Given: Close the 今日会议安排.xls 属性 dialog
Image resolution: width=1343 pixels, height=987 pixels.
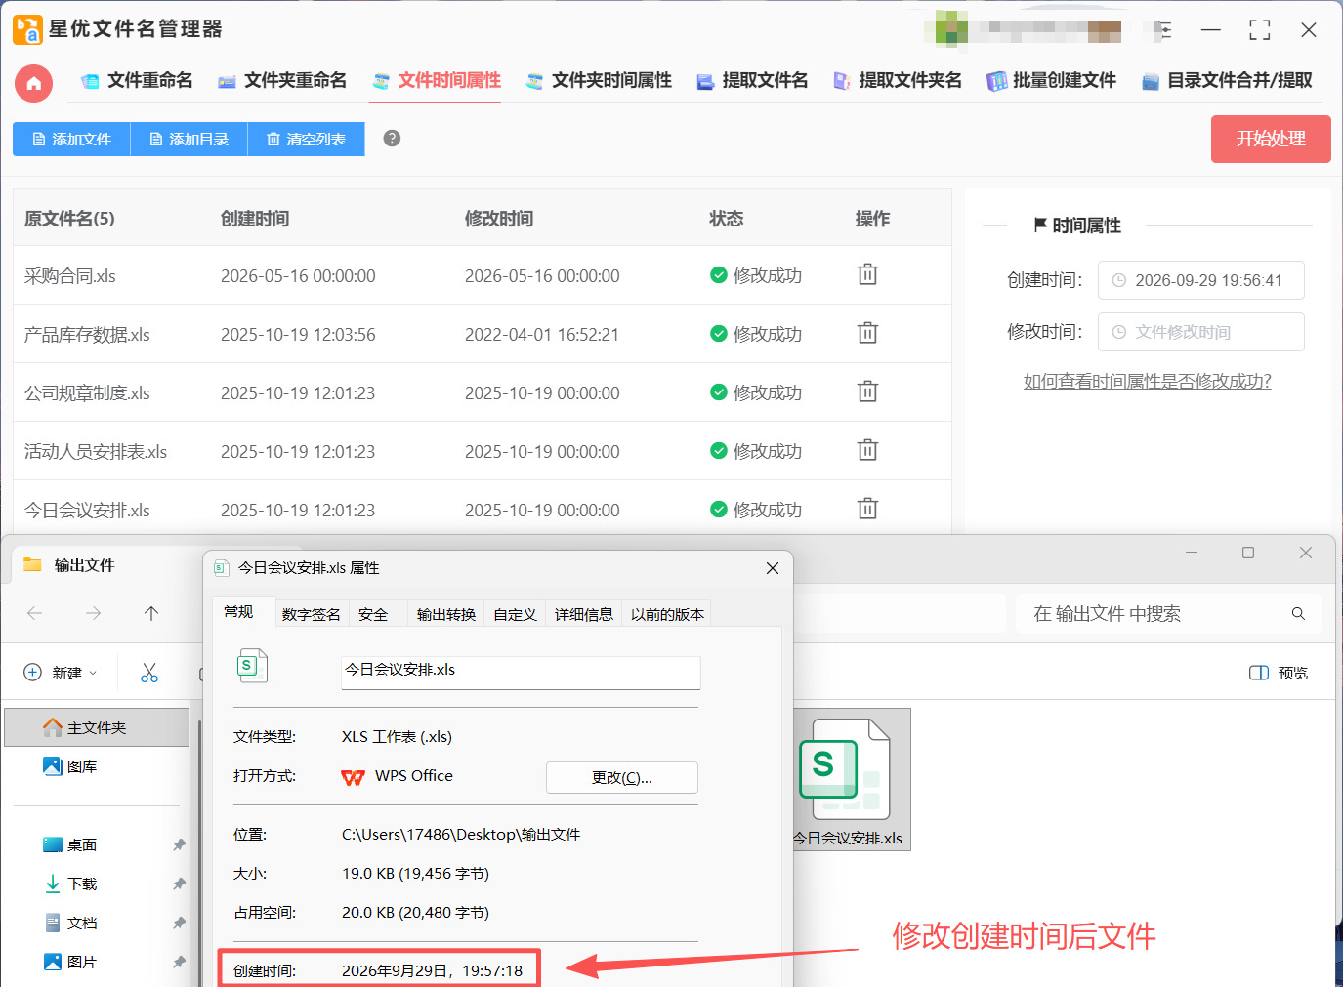Looking at the screenshot, I should [x=772, y=568].
